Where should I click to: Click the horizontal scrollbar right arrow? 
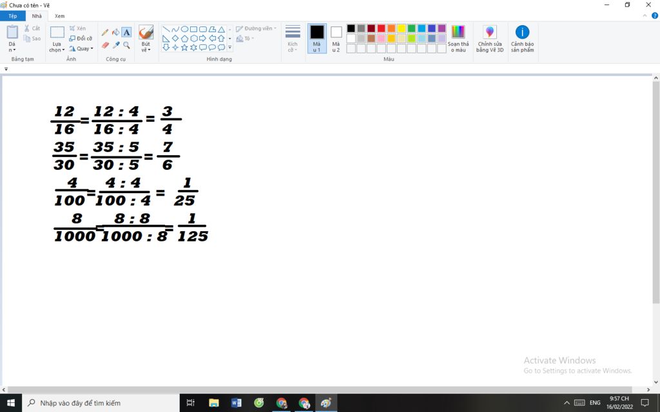coord(648,389)
